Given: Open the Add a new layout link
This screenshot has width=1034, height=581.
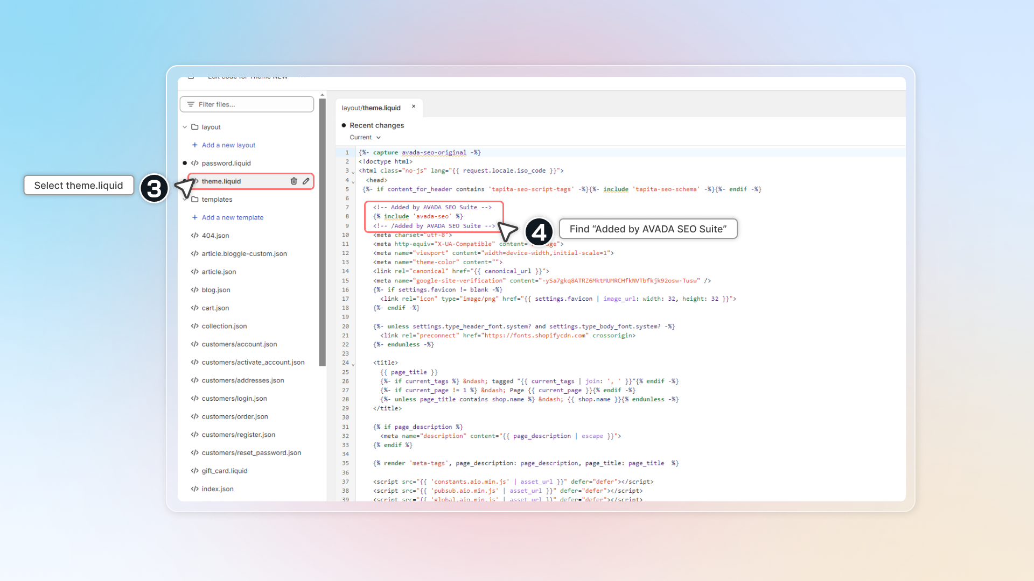Looking at the screenshot, I should coord(228,145).
